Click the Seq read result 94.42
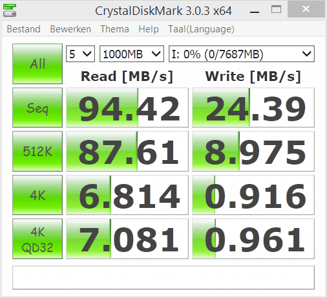The image size is (327, 298). [127, 108]
